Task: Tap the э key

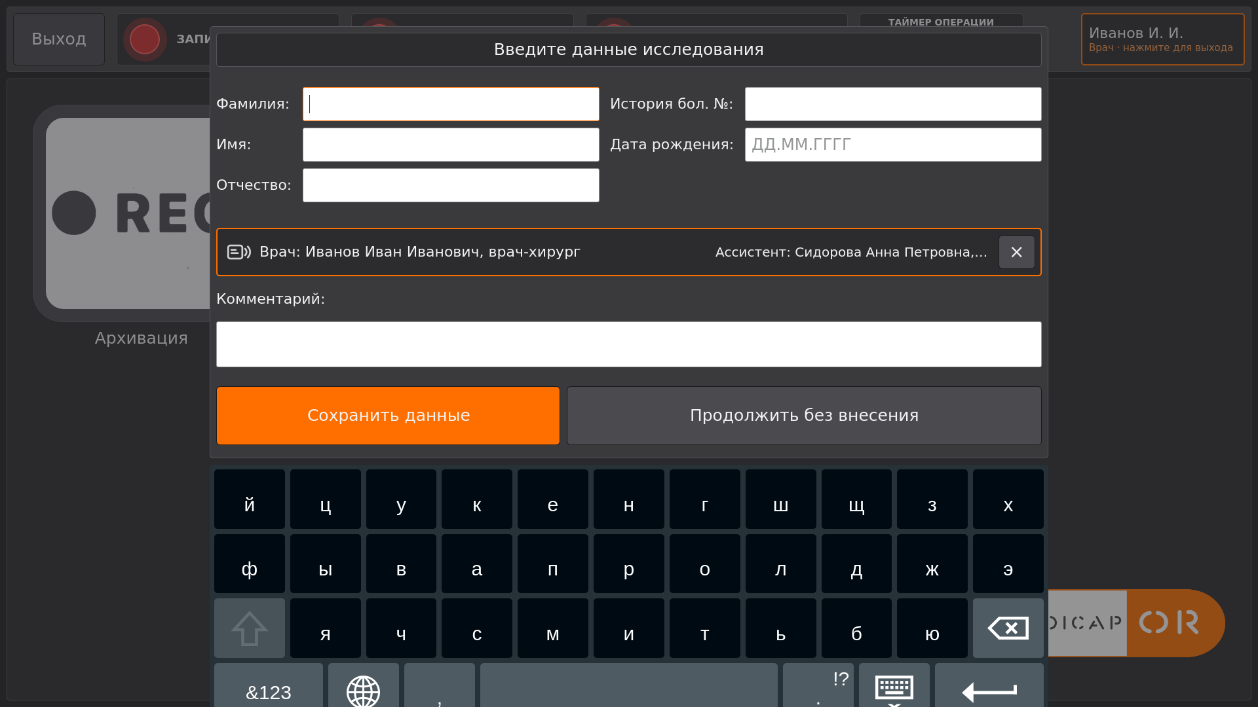Action: [1008, 564]
